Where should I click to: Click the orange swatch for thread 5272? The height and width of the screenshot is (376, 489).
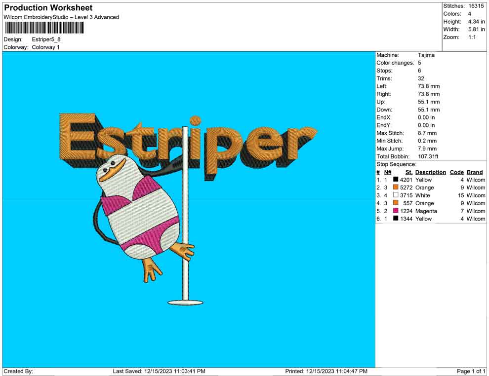click(396, 187)
